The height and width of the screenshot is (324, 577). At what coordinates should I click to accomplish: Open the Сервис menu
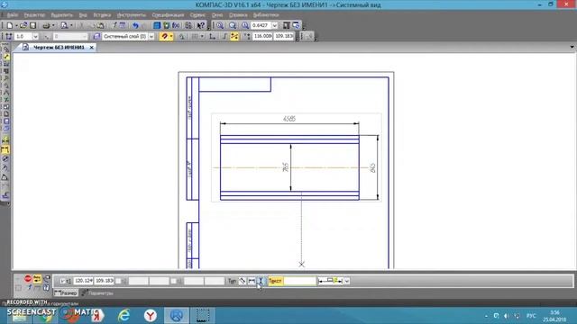click(x=197, y=15)
